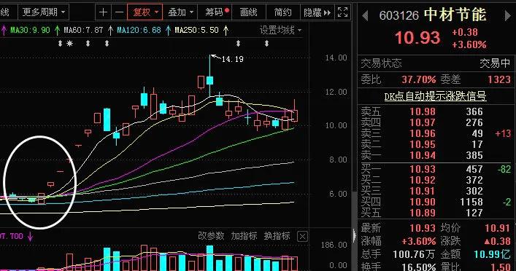Screen dimensions: 516x271
Task: Click MA250:5.50 label
Action: tap(196, 30)
